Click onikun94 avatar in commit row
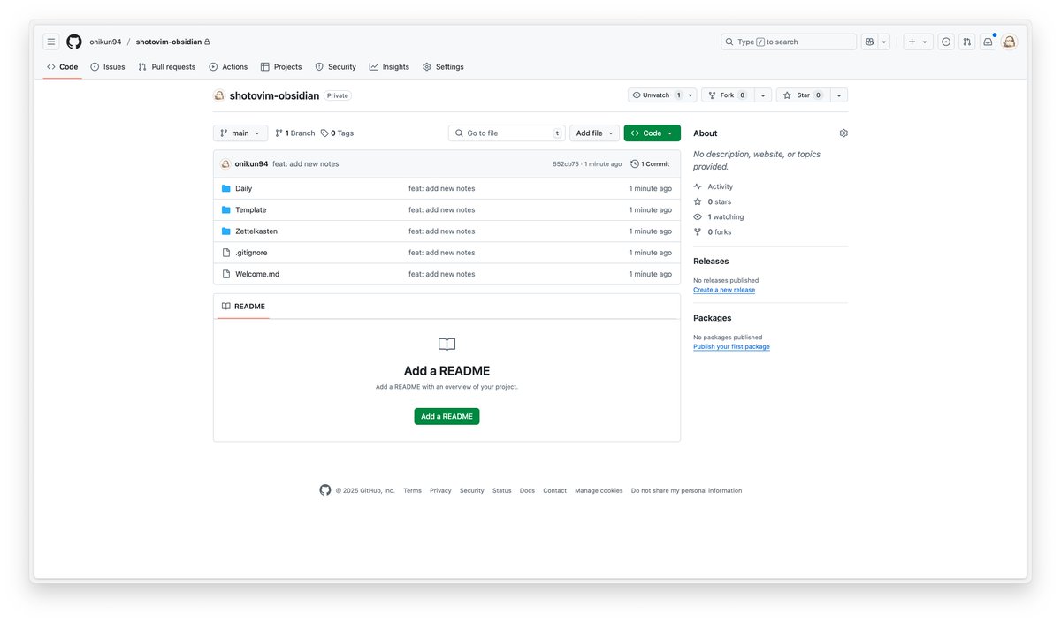1061x622 pixels. pos(225,164)
